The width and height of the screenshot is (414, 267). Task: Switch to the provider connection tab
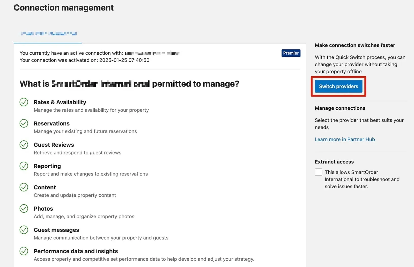click(48, 34)
